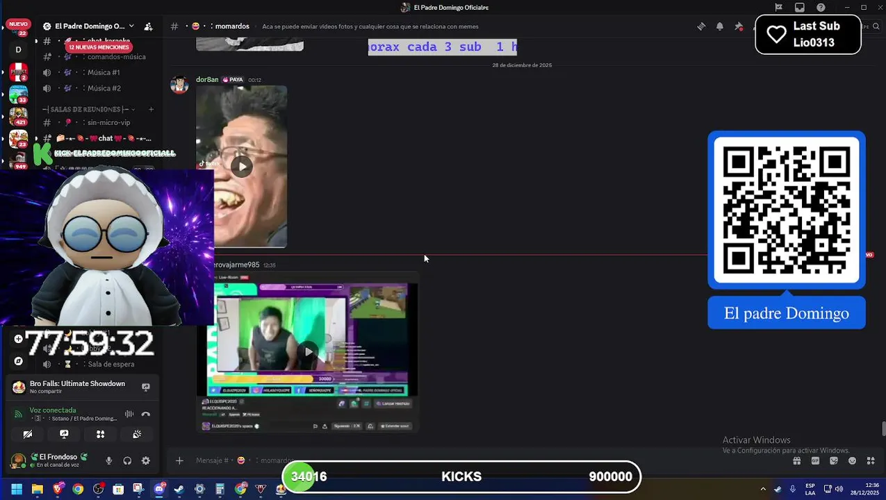
Task: Open File Explorer from the taskbar
Action: (x=38, y=489)
